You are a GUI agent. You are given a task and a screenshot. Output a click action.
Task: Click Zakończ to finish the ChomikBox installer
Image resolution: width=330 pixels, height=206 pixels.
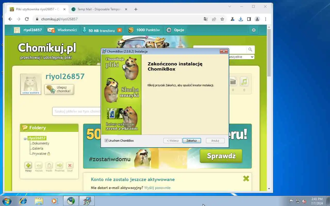pos(192,141)
